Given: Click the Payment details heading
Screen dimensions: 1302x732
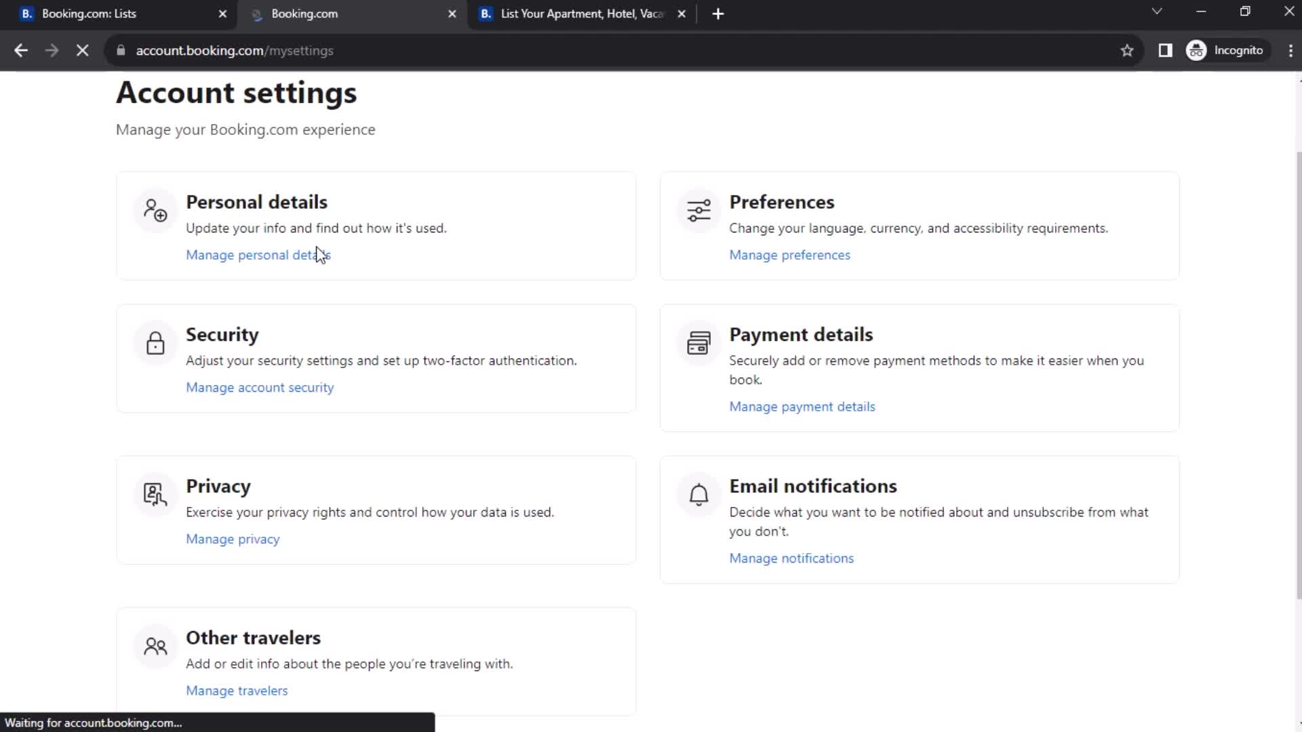Looking at the screenshot, I should (x=801, y=335).
